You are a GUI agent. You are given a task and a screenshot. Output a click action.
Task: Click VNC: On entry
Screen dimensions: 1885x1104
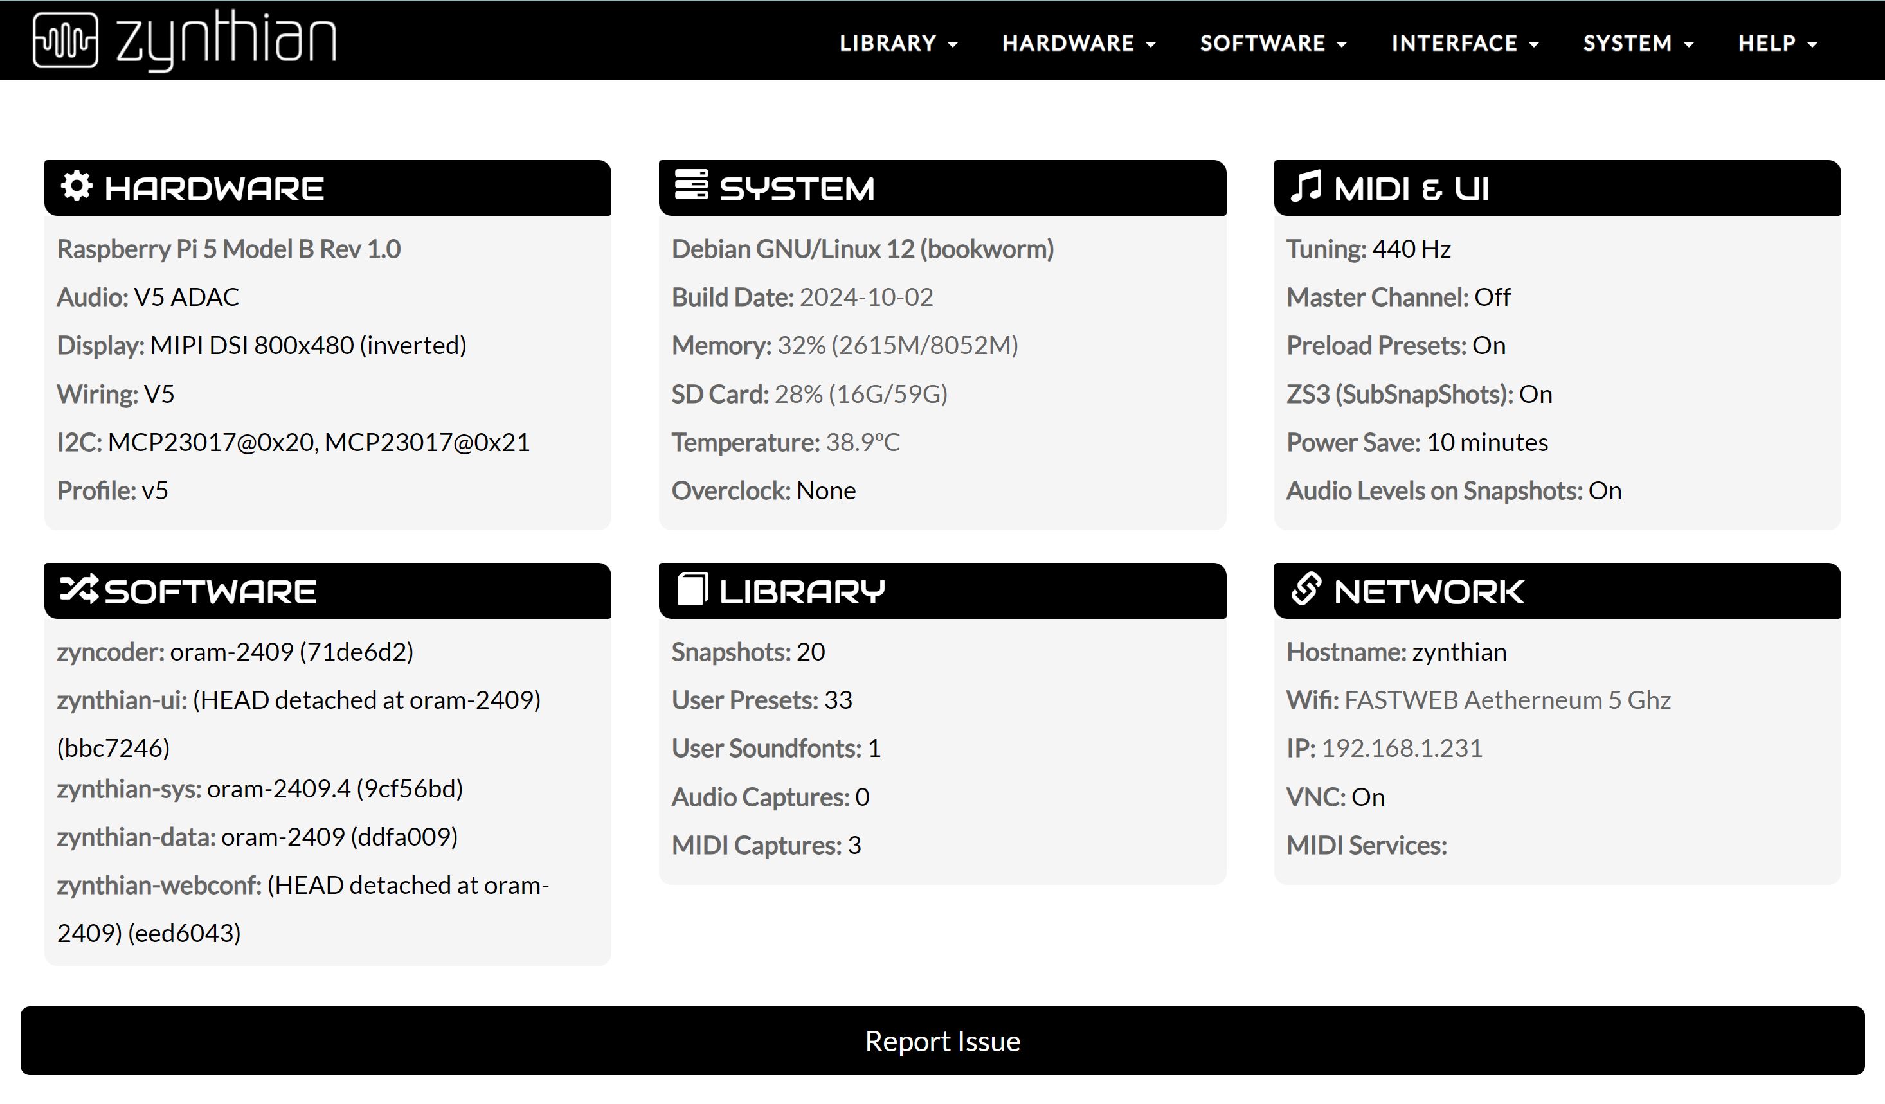click(x=1336, y=797)
